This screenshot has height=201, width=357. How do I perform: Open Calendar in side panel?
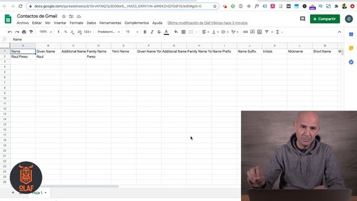point(351,35)
